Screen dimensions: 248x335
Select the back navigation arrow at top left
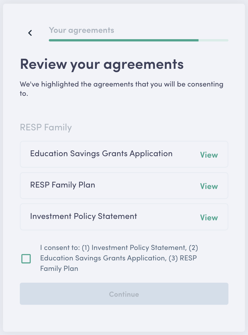coord(30,33)
